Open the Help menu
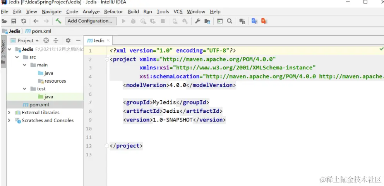384x186 pixels. coord(215,12)
